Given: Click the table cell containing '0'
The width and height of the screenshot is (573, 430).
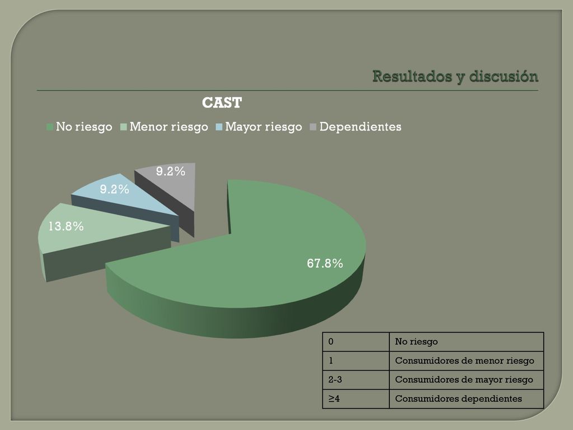Looking at the screenshot, I should (356, 342).
